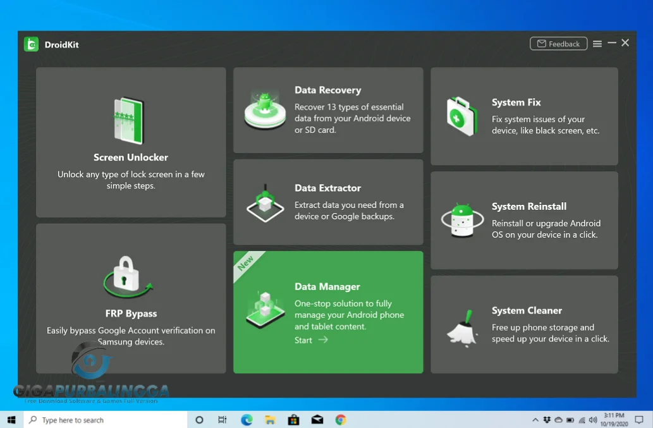Viewport: 653px width, 428px height.
Task: Click 'Extract data you need' description
Action: pyautogui.click(x=349, y=211)
